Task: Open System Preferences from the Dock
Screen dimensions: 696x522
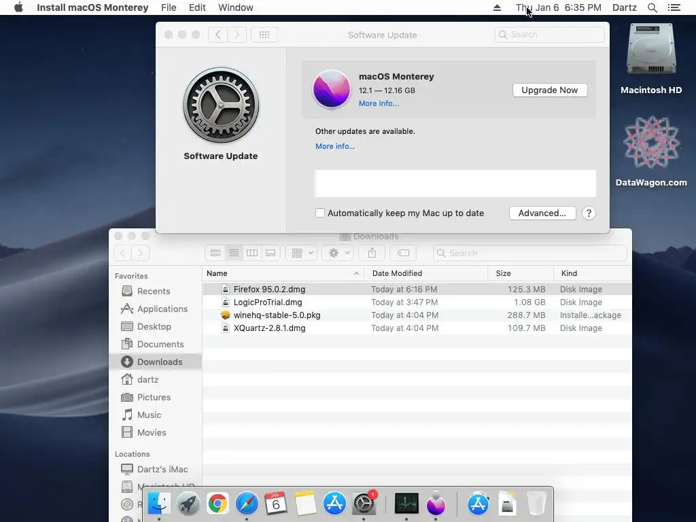Action: pyautogui.click(x=364, y=504)
